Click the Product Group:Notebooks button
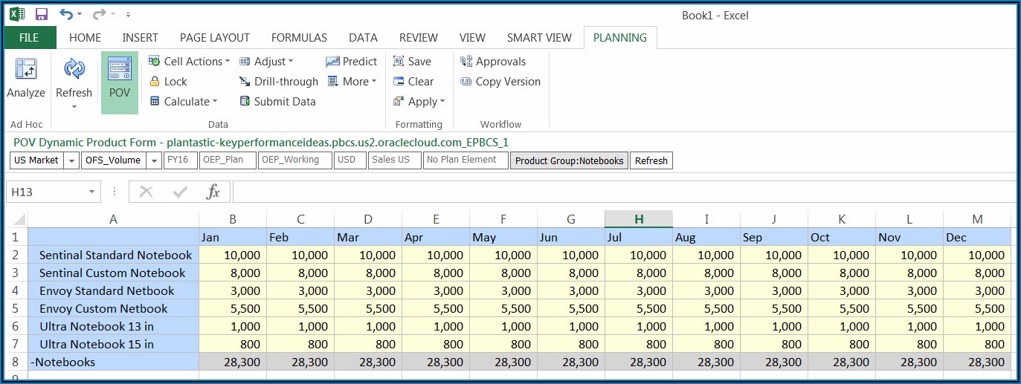This screenshot has height=384, width=1021. (x=569, y=160)
